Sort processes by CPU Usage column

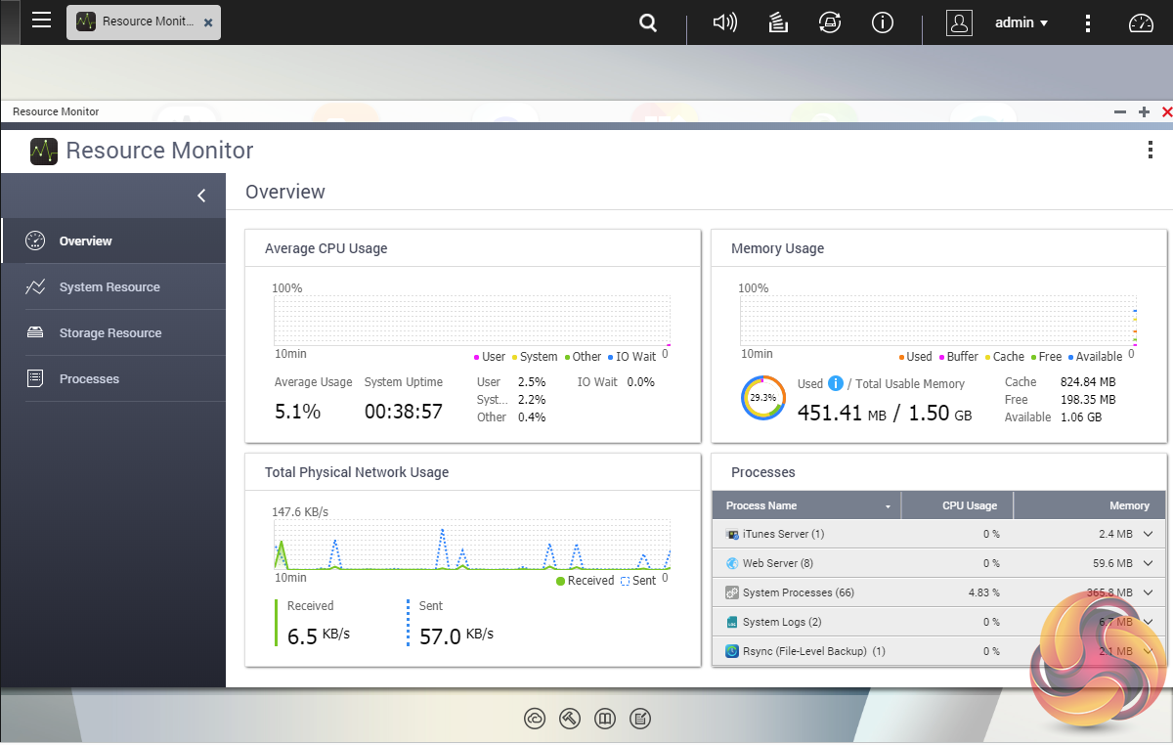point(969,505)
